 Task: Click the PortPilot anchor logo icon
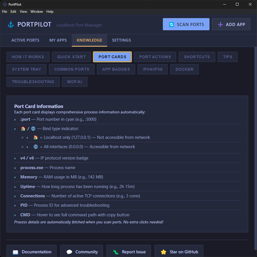point(11,25)
